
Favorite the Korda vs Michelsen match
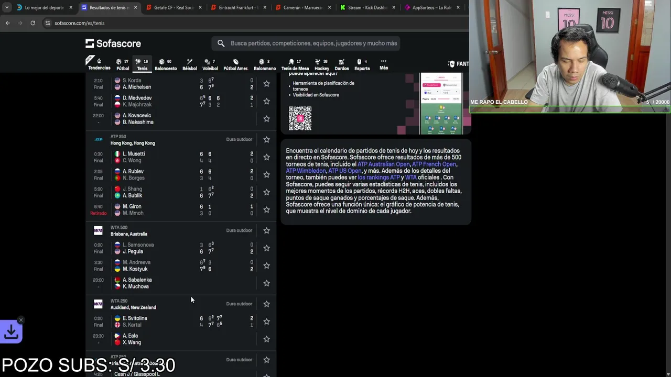266,84
